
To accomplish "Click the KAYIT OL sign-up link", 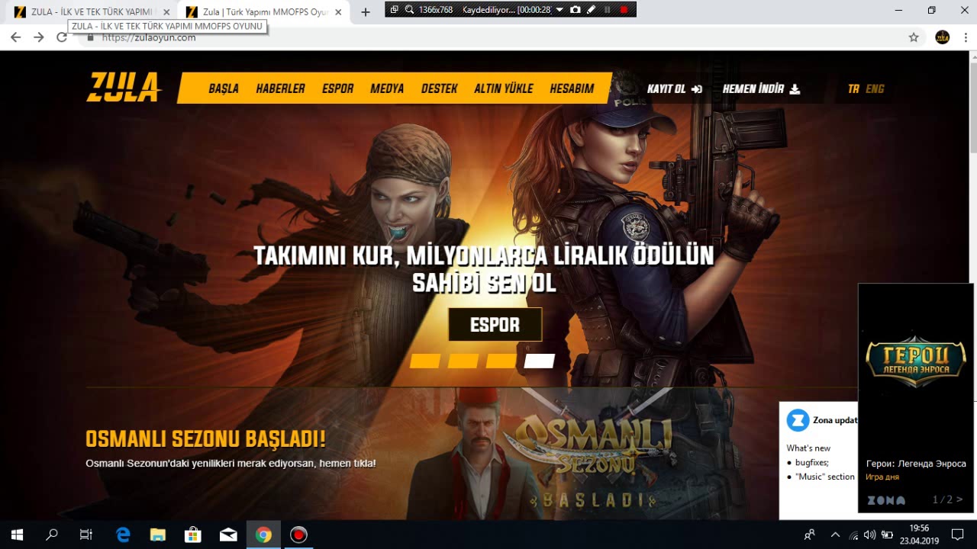I will click(674, 88).
